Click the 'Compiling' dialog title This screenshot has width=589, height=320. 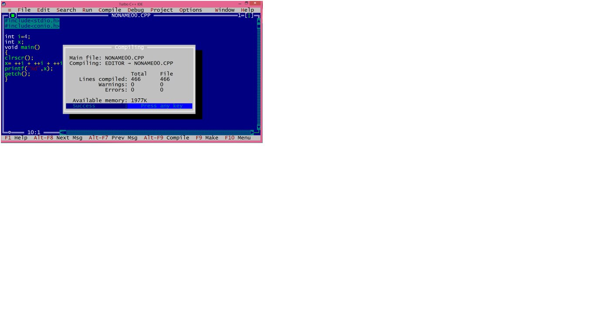pos(129,47)
